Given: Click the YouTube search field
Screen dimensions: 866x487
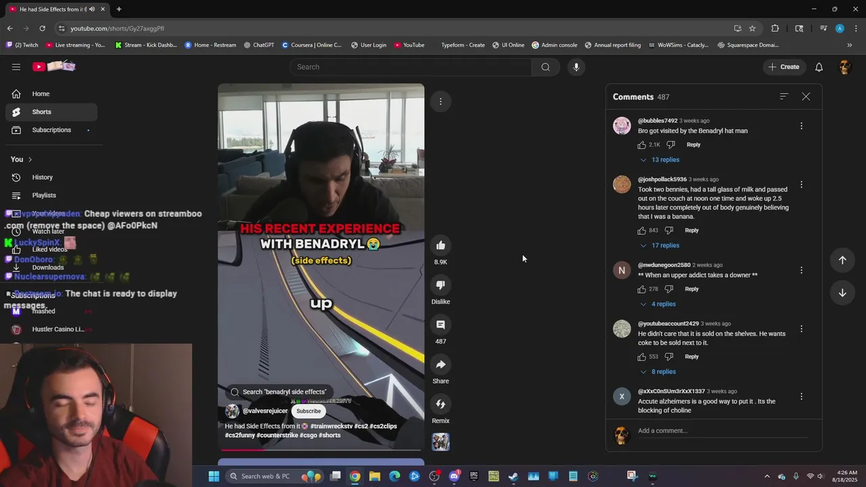Looking at the screenshot, I should point(411,67).
